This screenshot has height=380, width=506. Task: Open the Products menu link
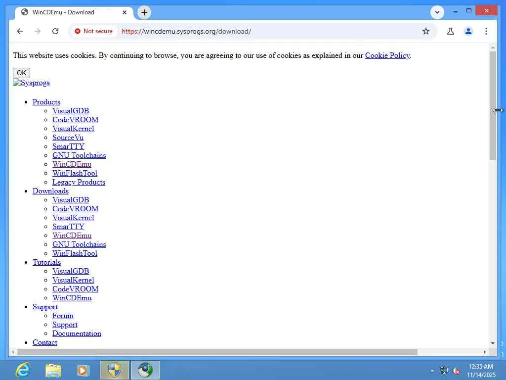click(x=46, y=102)
